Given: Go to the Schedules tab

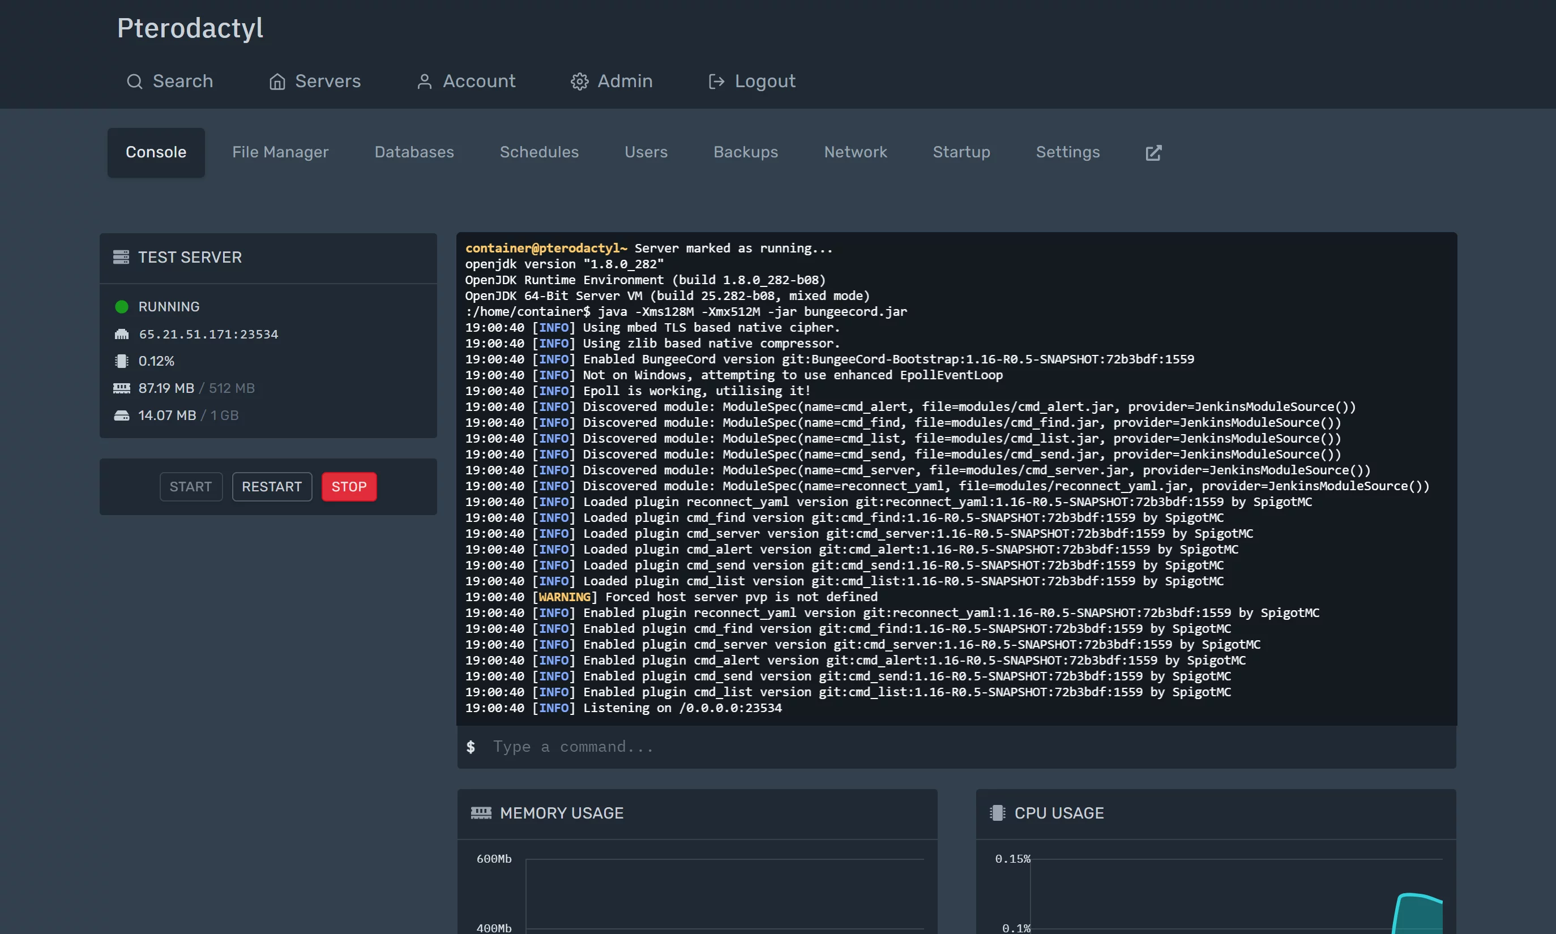Looking at the screenshot, I should coord(539,152).
